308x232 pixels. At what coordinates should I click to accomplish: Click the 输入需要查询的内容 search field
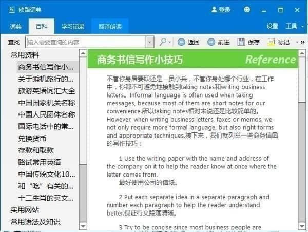[86, 42]
